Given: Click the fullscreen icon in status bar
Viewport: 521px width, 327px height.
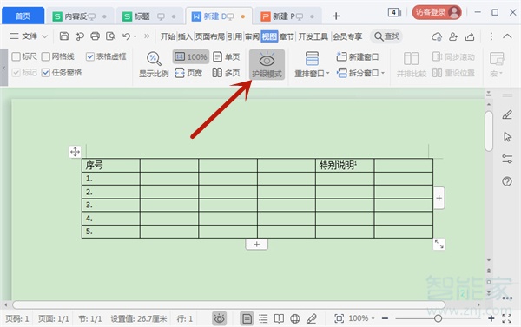Looking at the screenshot, I should (507, 318).
